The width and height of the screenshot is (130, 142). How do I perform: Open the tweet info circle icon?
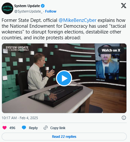(124, 118)
